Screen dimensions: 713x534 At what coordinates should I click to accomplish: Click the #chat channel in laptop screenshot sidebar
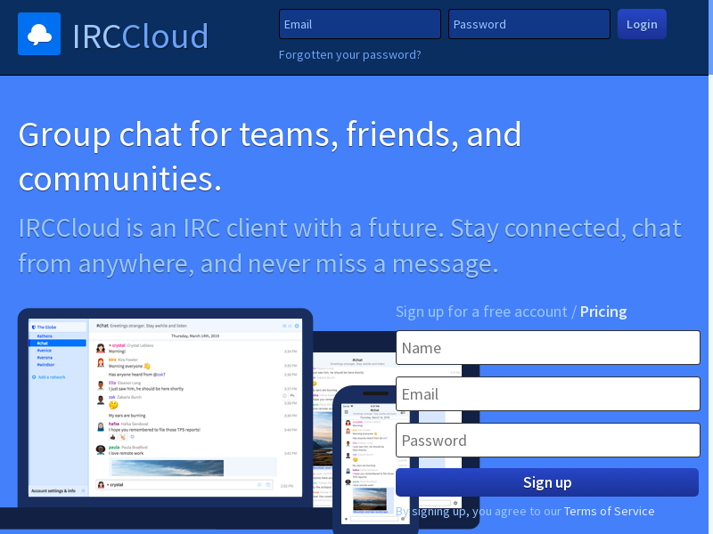point(45,343)
